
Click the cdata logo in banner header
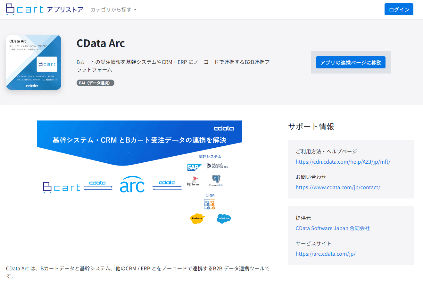[224, 128]
